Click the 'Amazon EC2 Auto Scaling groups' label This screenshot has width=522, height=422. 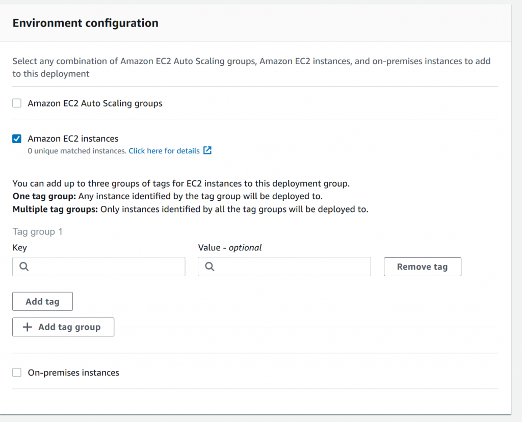tap(95, 103)
